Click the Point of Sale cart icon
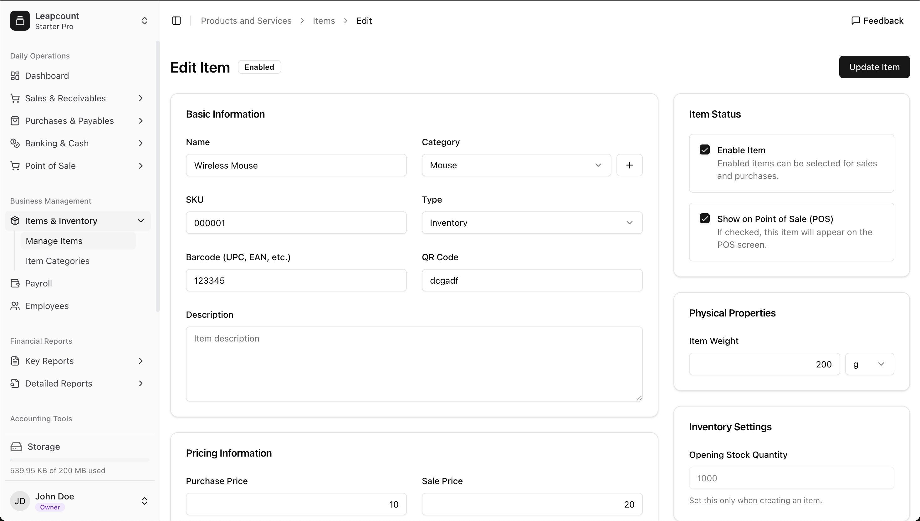 [15, 166]
